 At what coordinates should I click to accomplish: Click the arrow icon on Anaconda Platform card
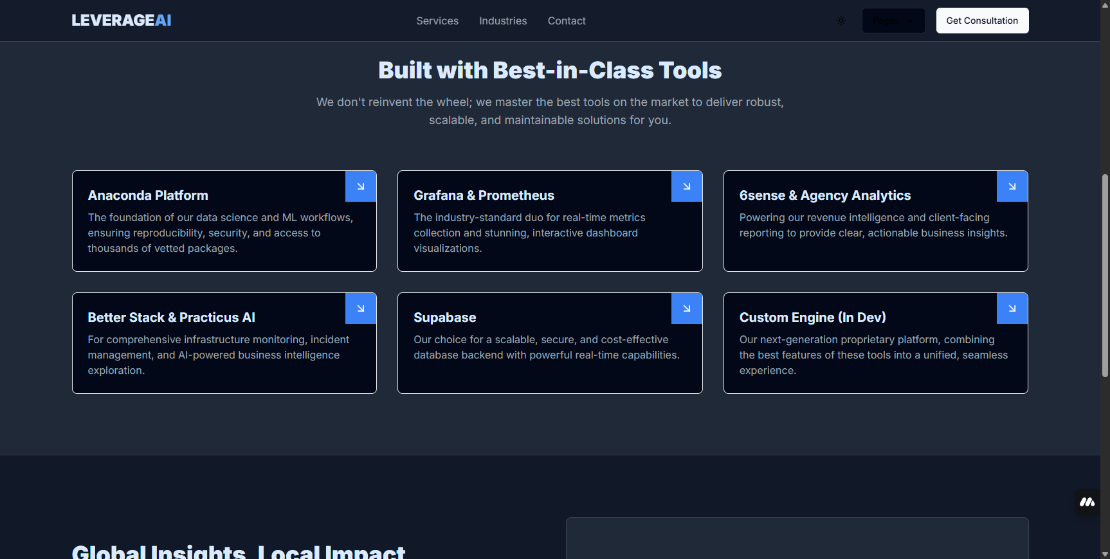point(361,186)
